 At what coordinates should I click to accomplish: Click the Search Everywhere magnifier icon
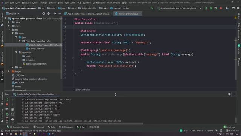238,8
